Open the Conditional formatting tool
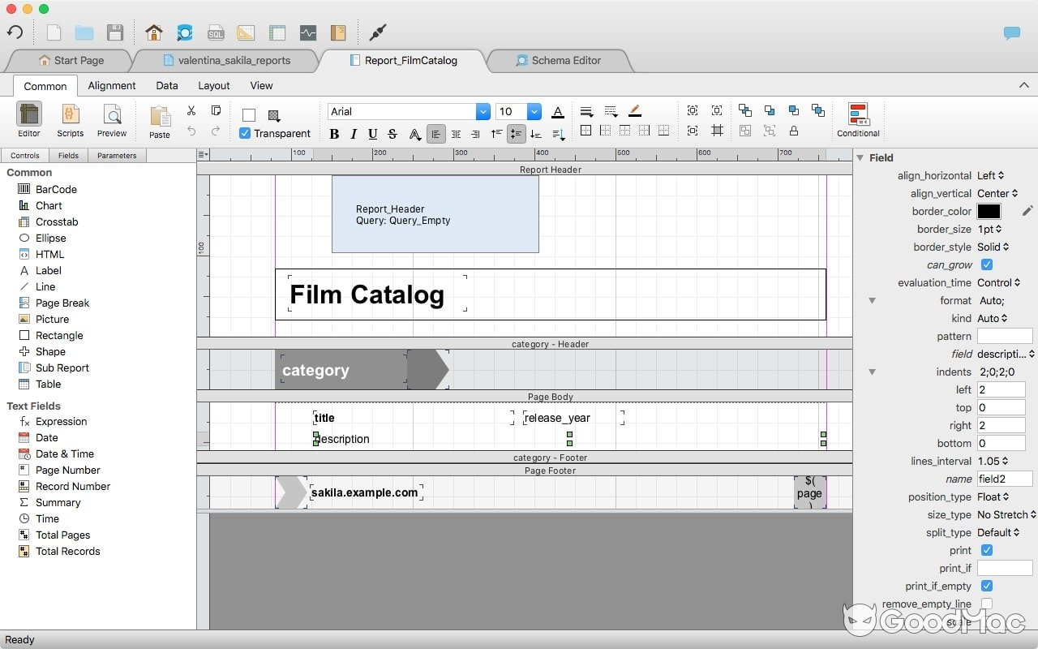Image resolution: width=1038 pixels, height=649 pixels. pyautogui.click(x=857, y=118)
